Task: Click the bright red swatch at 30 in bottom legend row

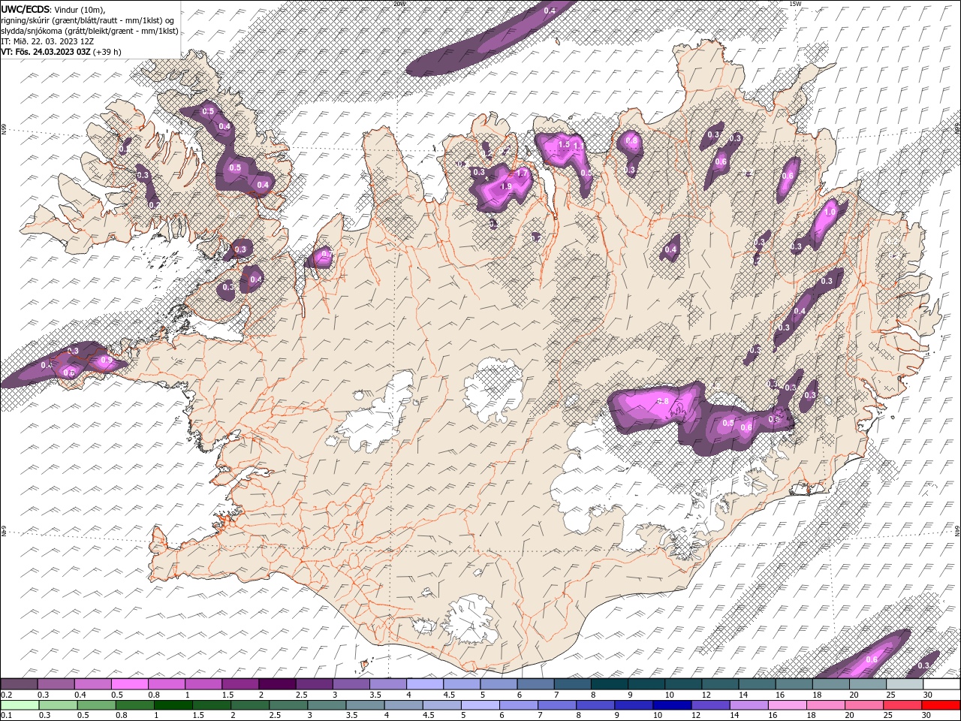Action: (941, 705)
